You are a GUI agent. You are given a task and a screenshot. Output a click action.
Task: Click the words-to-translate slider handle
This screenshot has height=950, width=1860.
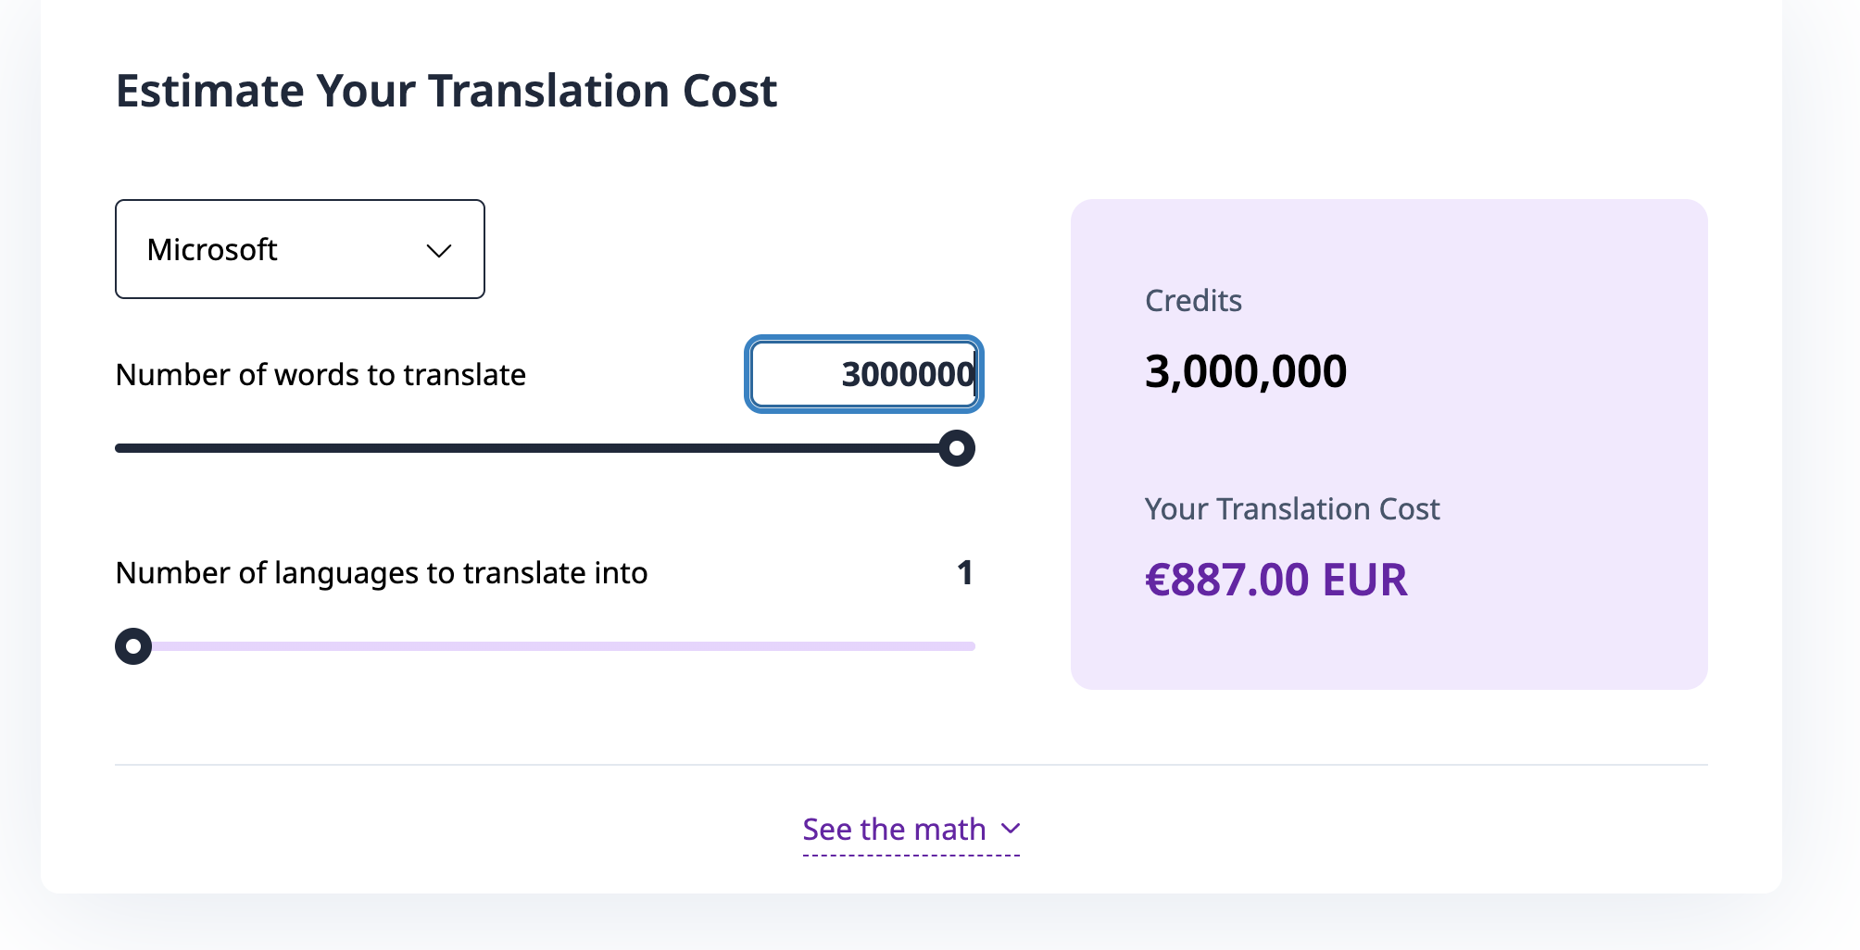click(957, 448)
